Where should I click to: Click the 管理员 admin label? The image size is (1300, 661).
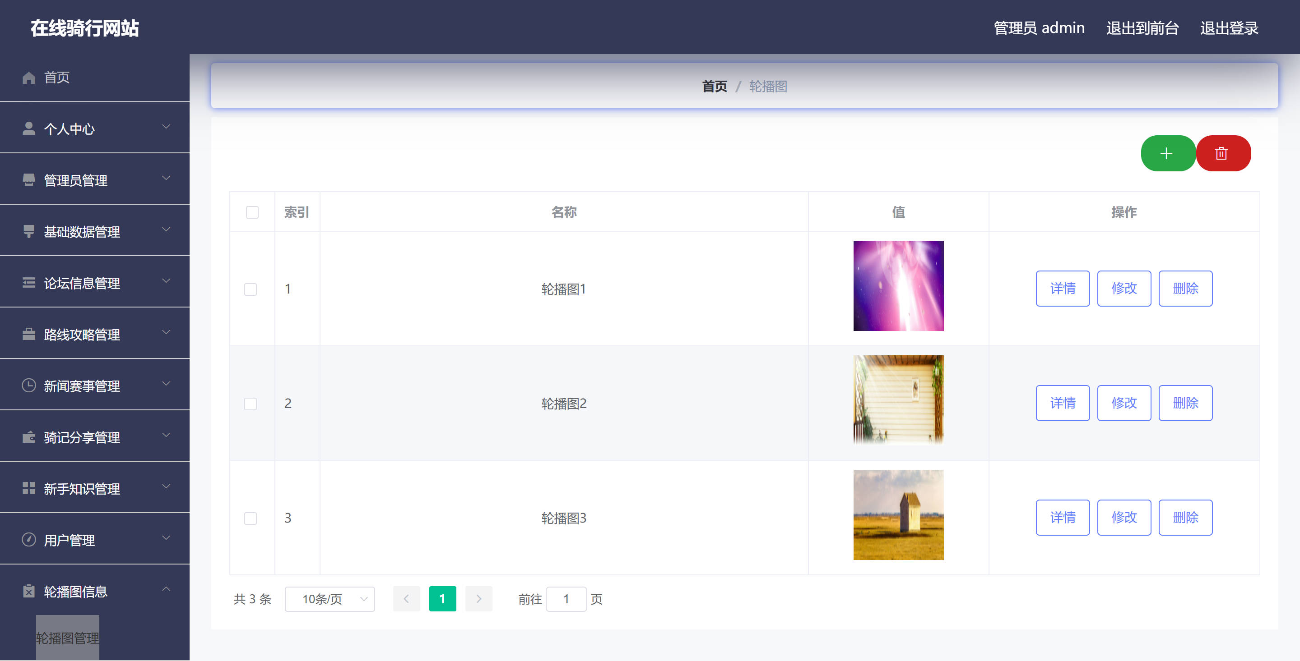click(x=1039, y=28)
